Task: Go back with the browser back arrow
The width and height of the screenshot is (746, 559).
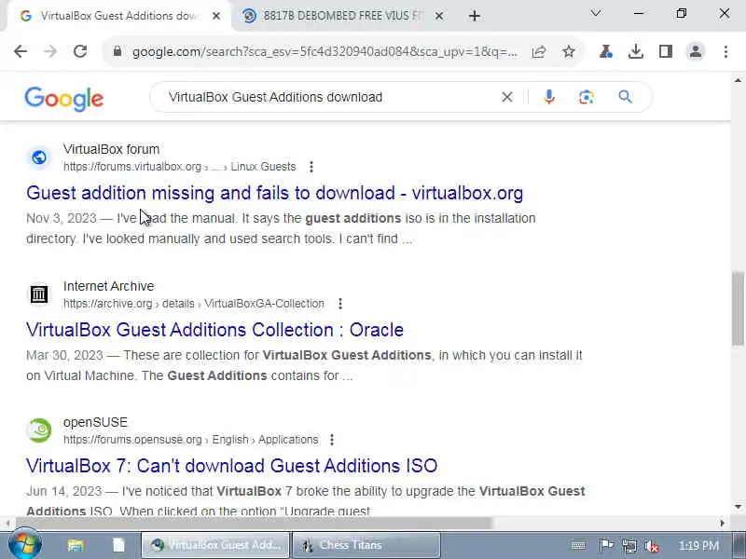Action: pyautogui.click(x=21, y=51)
